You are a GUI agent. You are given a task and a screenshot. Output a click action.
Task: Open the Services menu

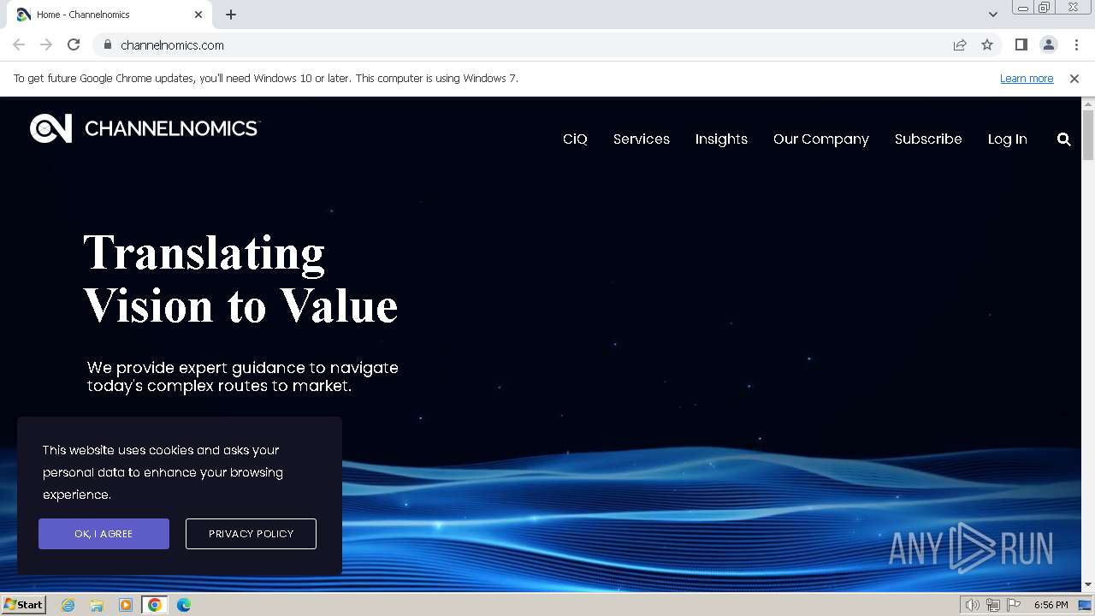pyautogui.click(x=641, y=139)
